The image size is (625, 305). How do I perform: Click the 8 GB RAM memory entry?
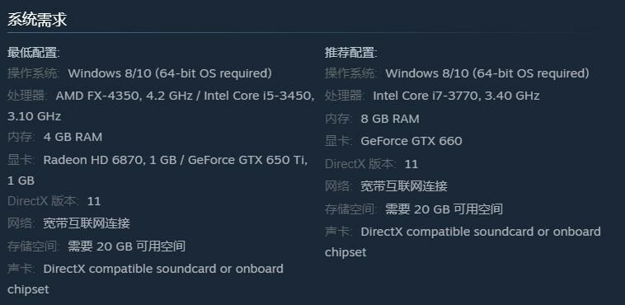390,119
